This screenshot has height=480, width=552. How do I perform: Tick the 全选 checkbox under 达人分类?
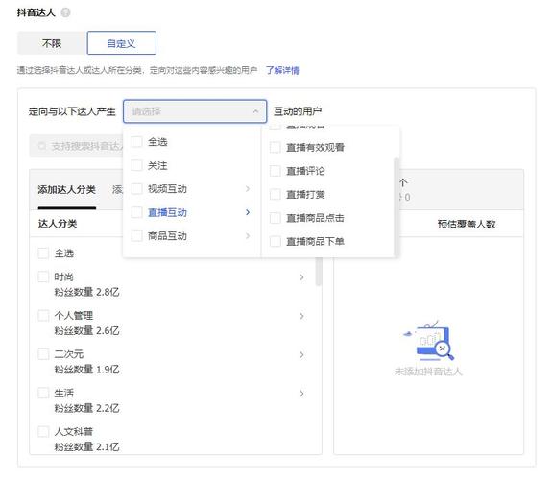43,253
